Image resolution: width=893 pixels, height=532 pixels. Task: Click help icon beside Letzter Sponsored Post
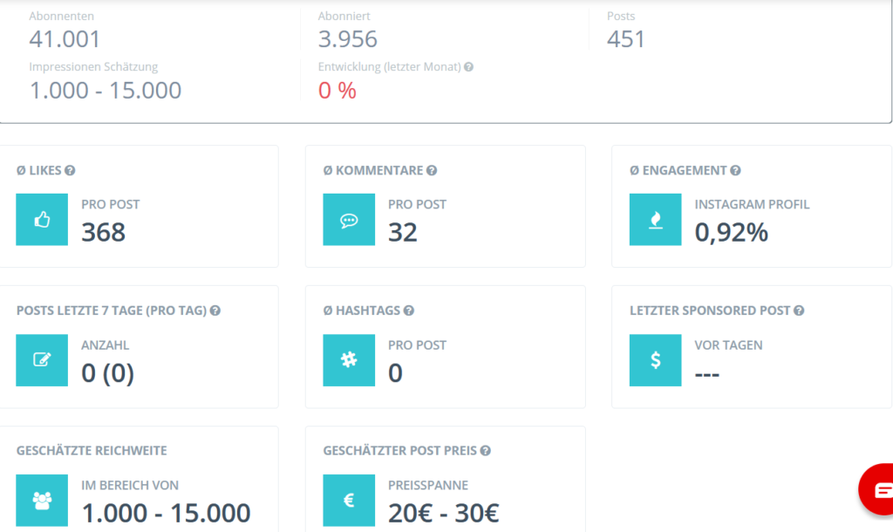pos(799,310)
